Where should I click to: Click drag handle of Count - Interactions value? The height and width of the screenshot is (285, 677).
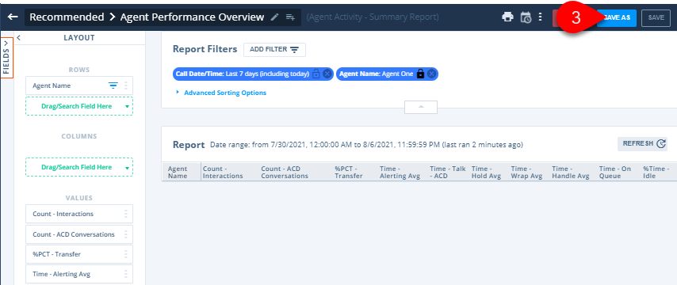coord(125,214)
